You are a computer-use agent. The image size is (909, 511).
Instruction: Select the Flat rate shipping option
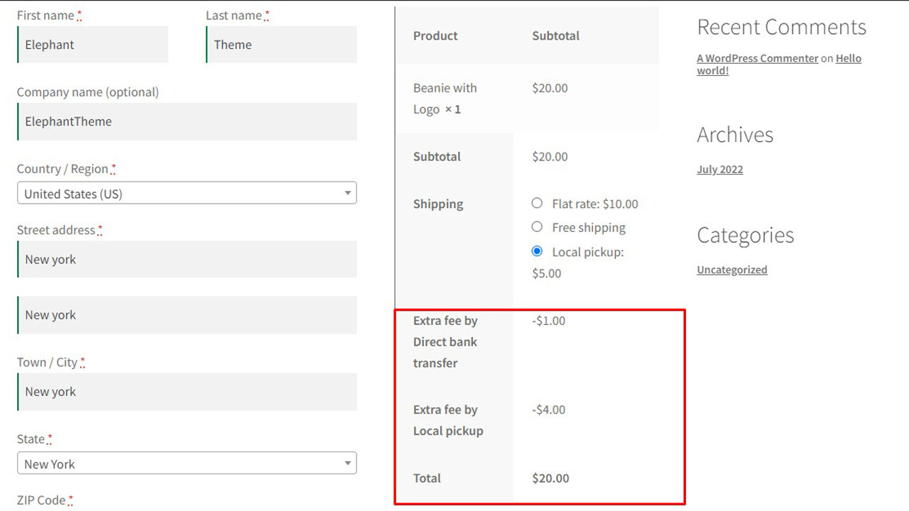click(537, 204)
